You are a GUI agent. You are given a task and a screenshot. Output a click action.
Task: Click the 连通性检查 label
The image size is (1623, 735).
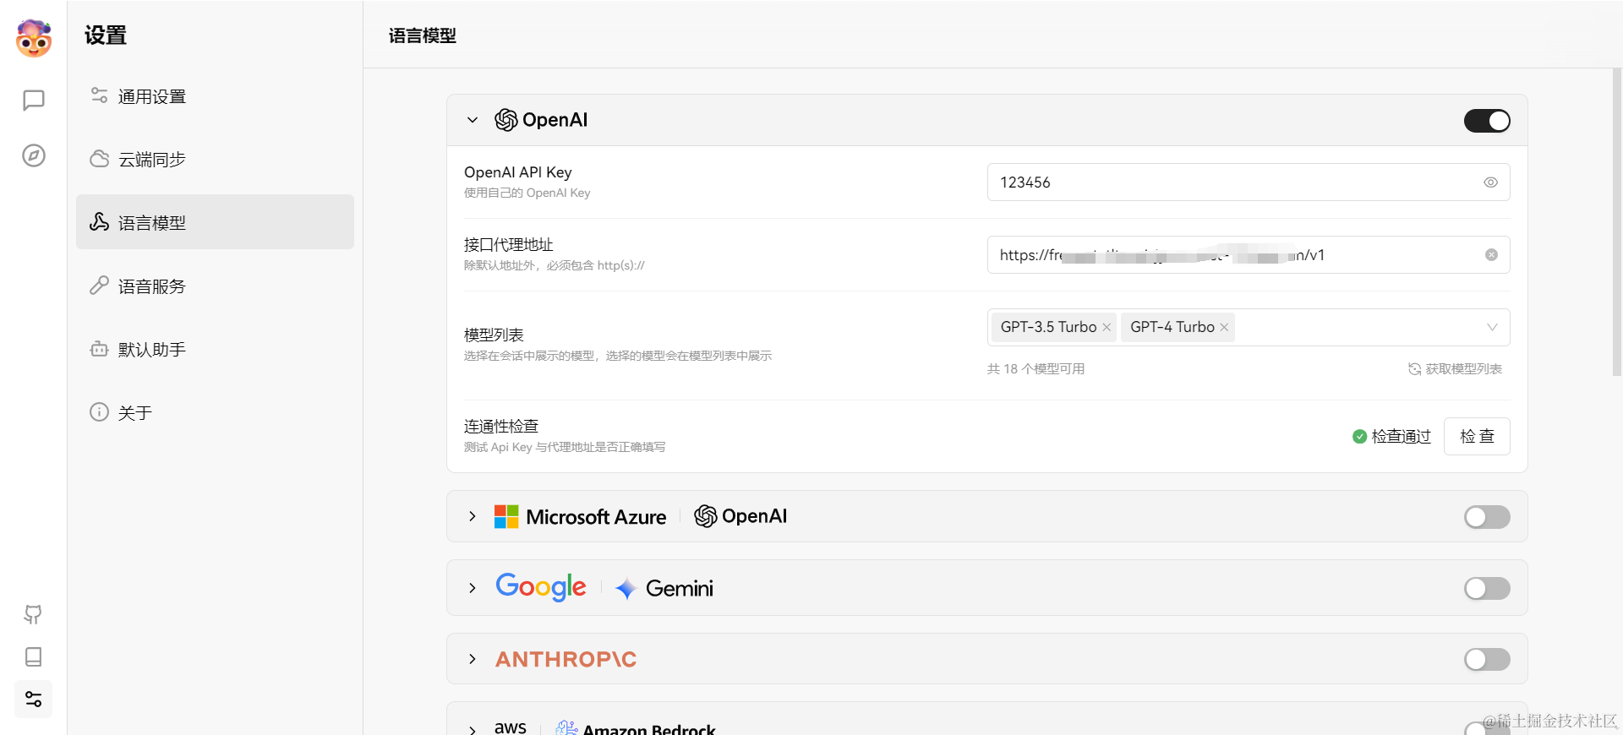(501, 427)
